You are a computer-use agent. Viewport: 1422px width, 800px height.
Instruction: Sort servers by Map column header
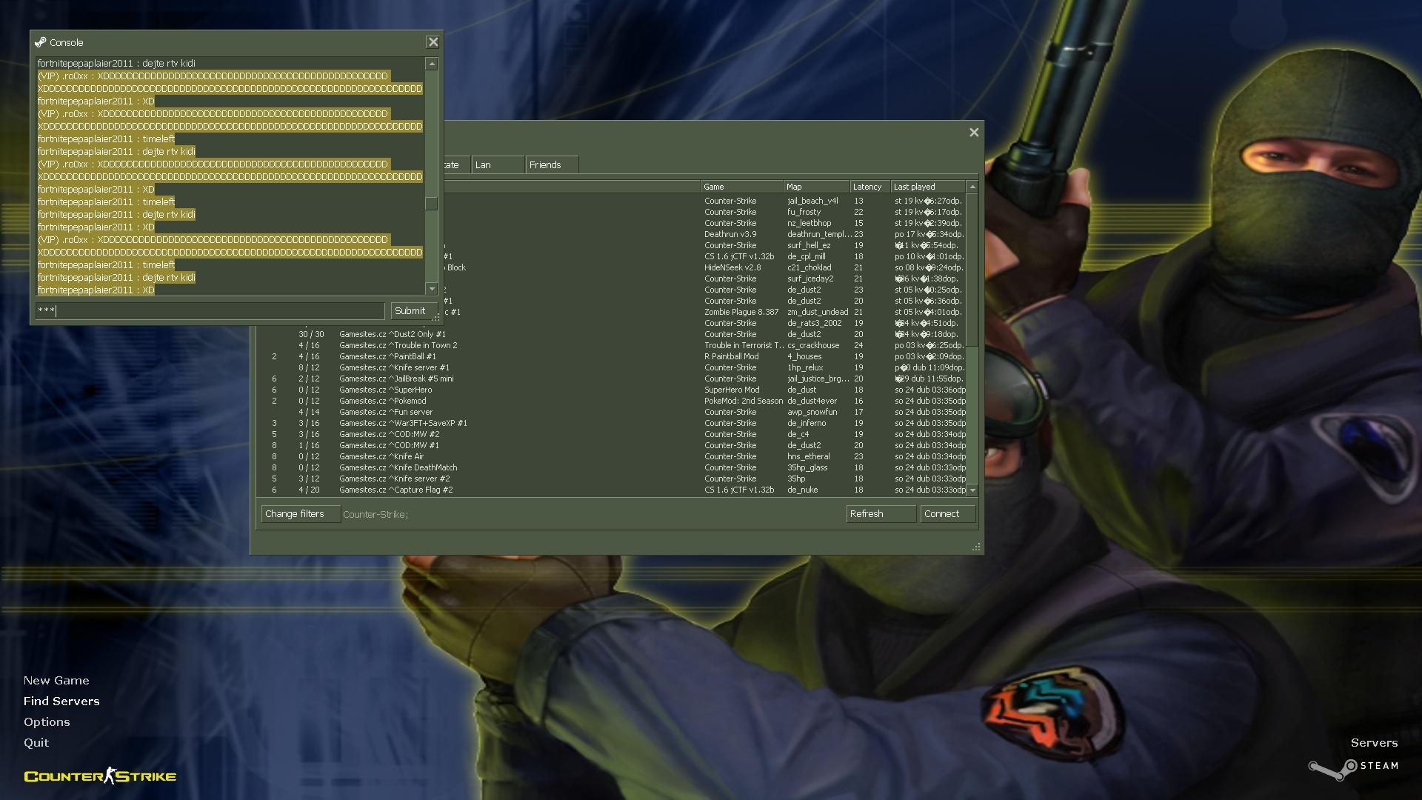(x=815, y=187)
